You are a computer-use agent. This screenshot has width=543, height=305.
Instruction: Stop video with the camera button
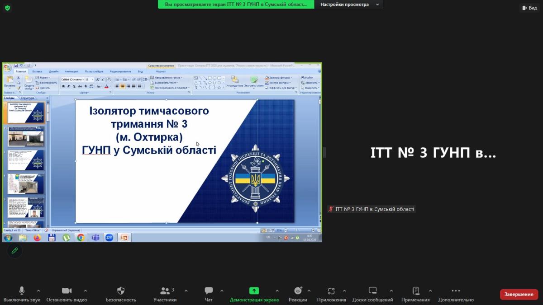point(67,291)
